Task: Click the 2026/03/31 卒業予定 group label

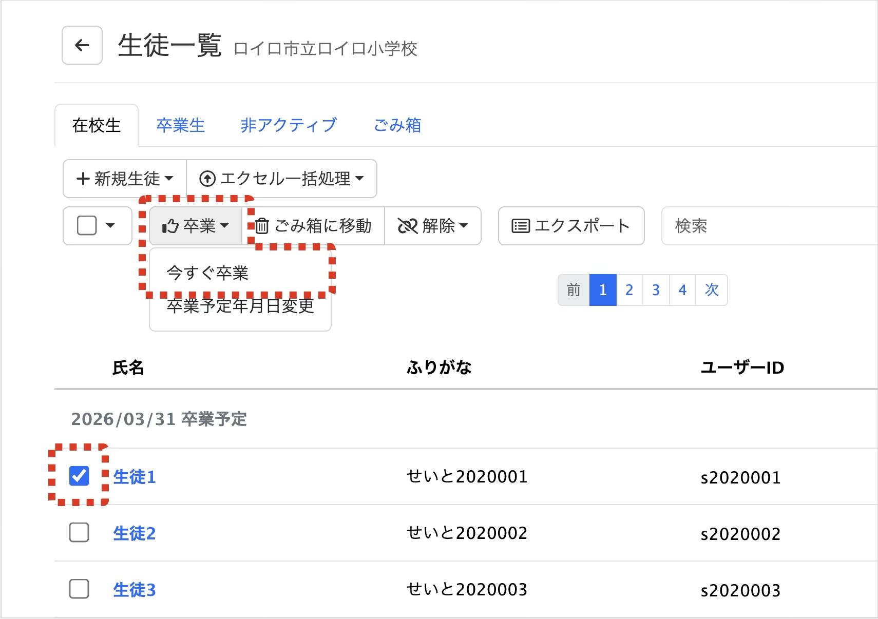Action: (159, 419)
